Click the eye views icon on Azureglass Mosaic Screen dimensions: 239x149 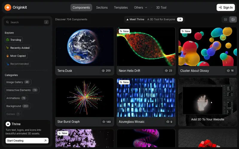(x=168, y=122)
